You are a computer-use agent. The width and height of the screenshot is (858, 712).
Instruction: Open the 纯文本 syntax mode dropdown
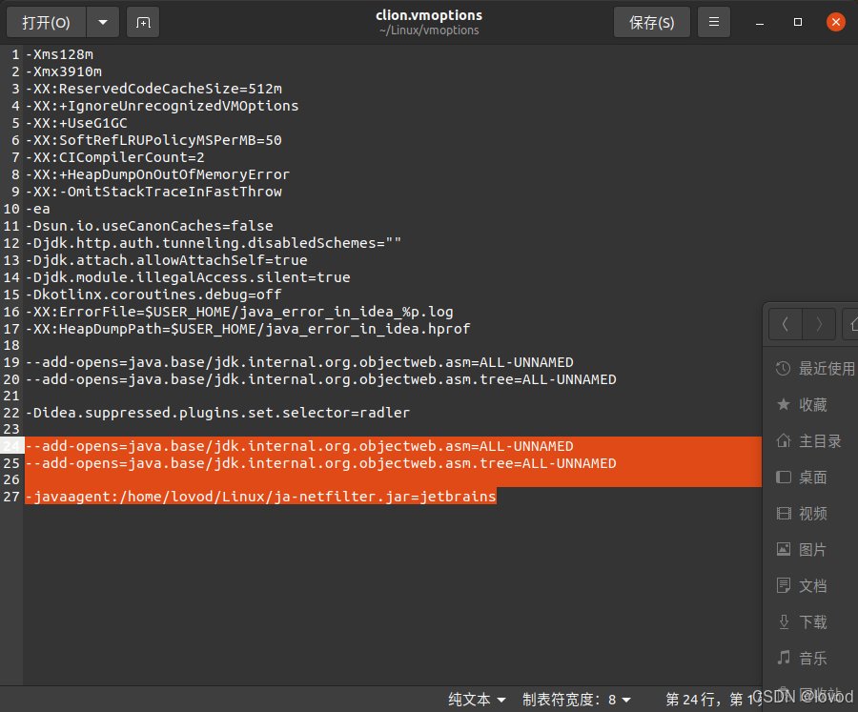point(475,699)
